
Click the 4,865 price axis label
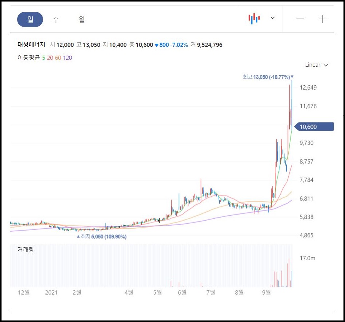pos(307,235)
